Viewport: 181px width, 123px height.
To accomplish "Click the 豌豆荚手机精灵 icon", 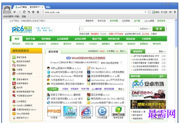I will click(14, 61).
